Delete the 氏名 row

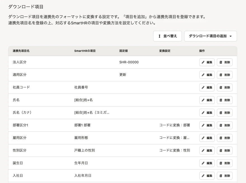tap(225, 100)
